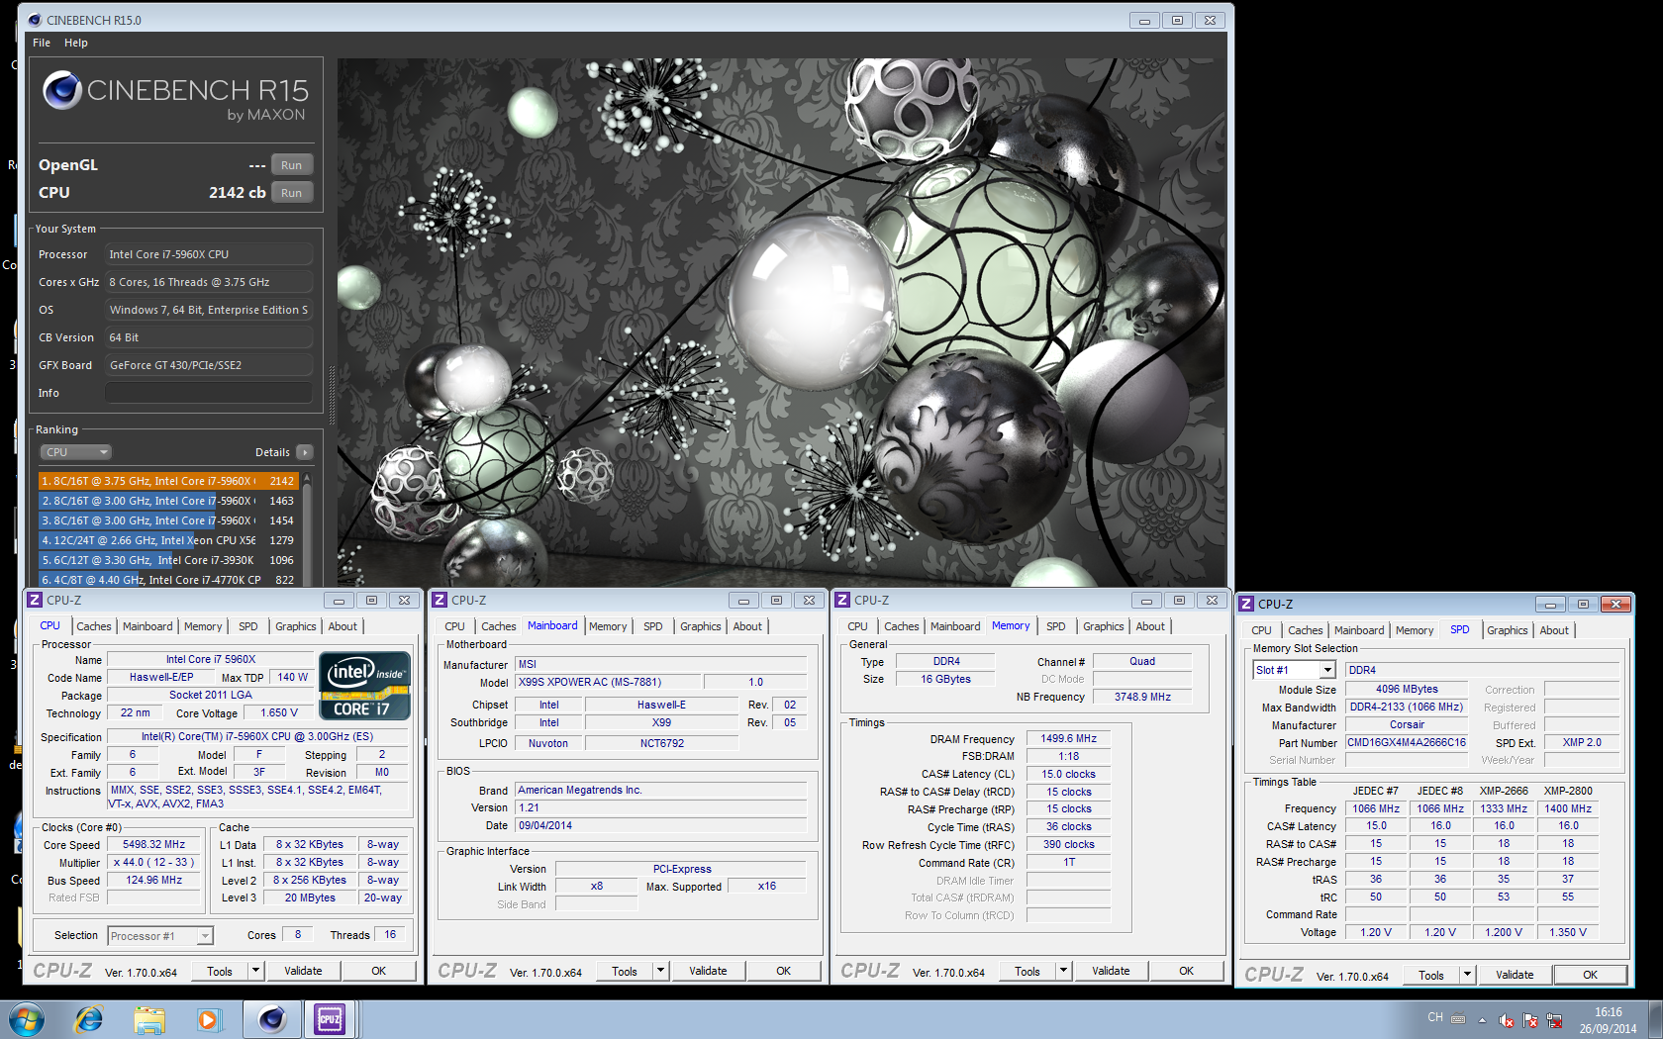The width and height of the screenshot is (1663, 1039).
Task: Select ranking entry with score 2142
Action: point(168,481)
